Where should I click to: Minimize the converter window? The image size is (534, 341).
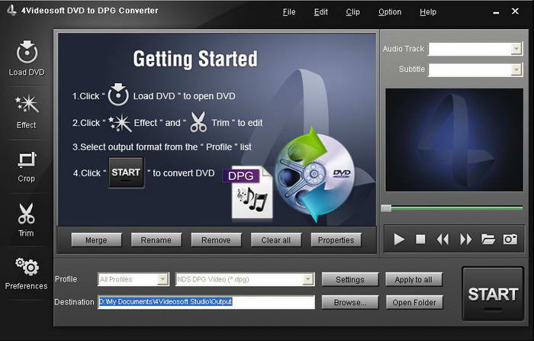[496, 12]
